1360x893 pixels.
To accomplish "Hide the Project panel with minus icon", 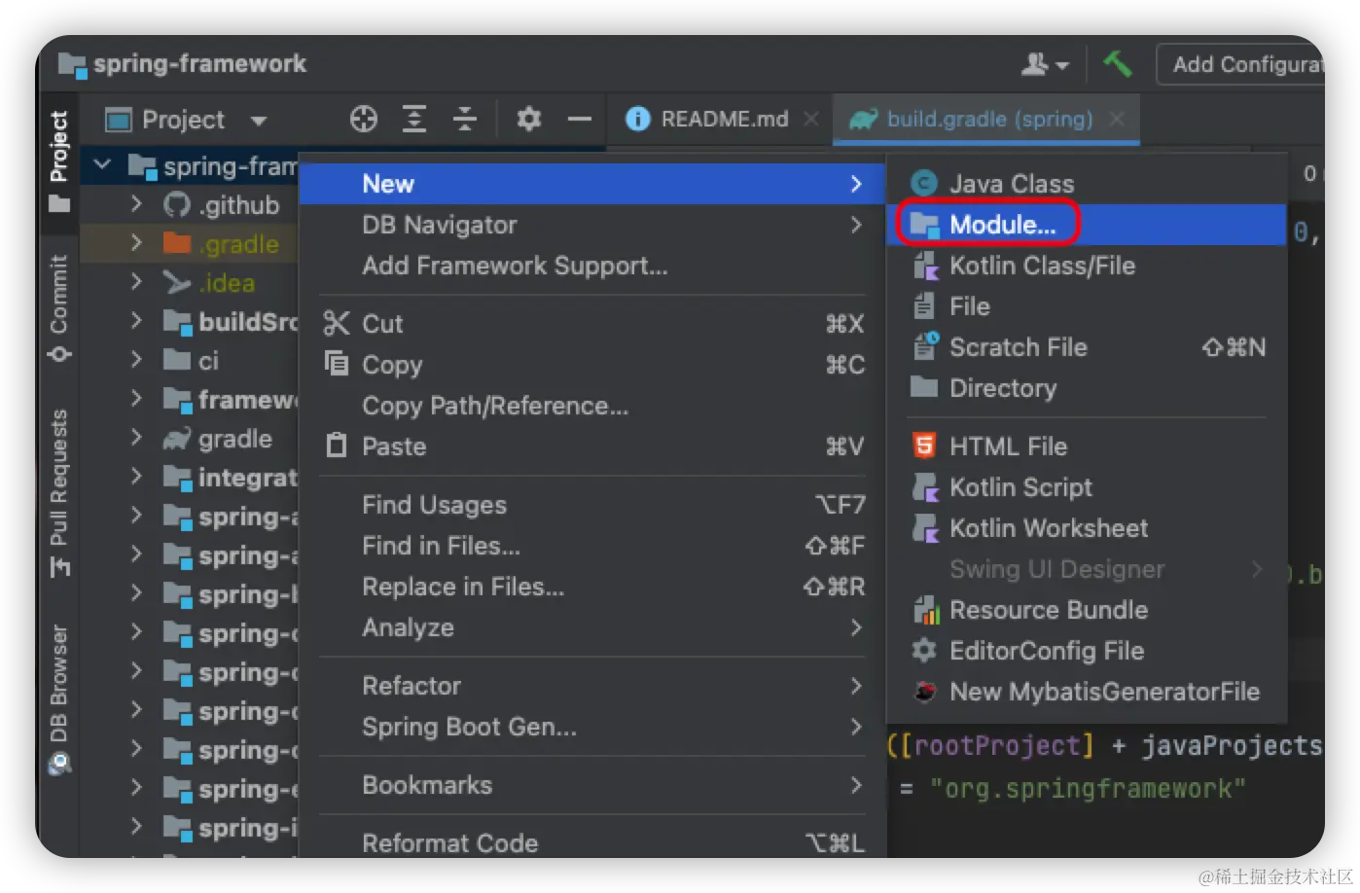I will [580, 119].
